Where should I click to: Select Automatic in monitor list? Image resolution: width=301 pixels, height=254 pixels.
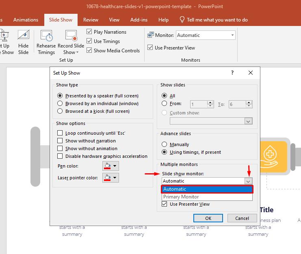click(207, 189)
